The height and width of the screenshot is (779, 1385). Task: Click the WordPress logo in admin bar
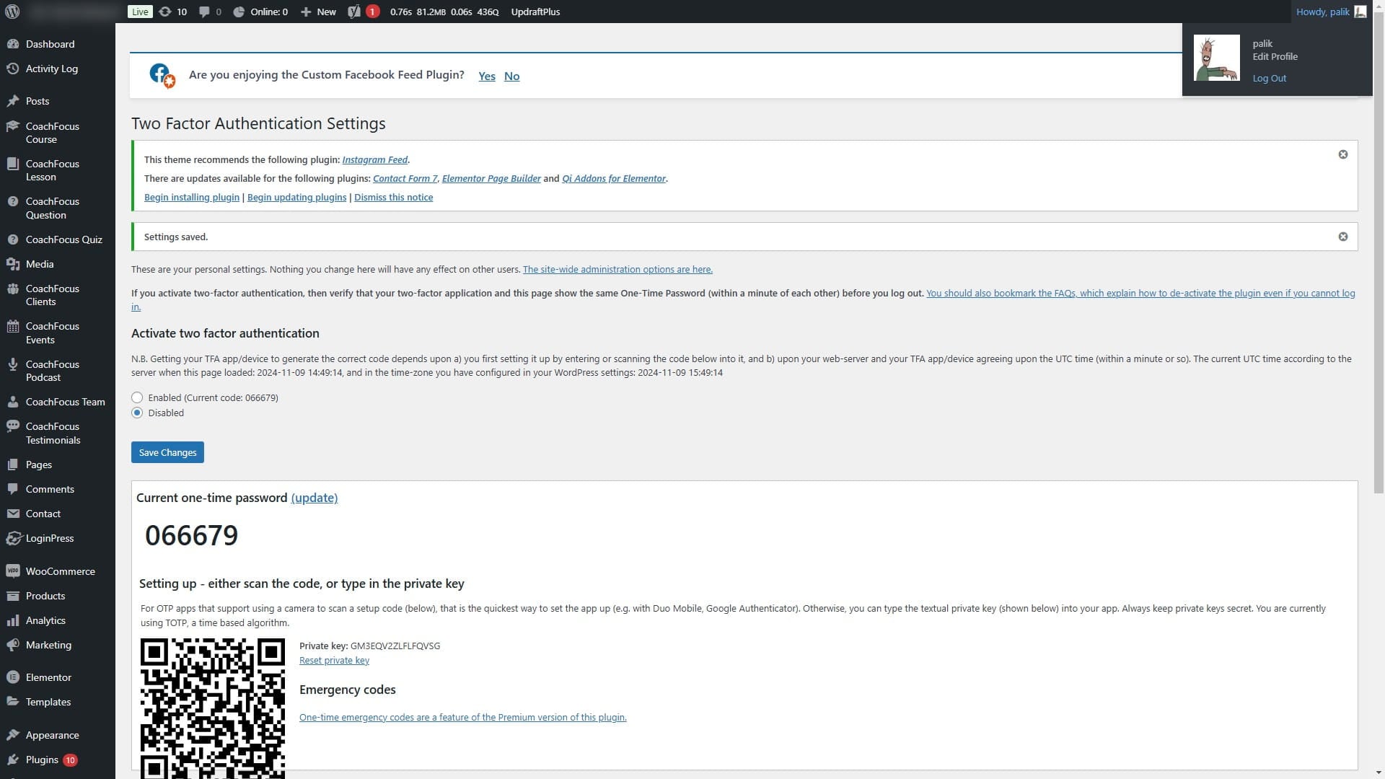pos(12,12)
